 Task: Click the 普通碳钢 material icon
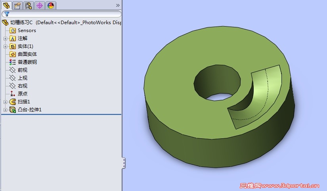pos(13,62)
